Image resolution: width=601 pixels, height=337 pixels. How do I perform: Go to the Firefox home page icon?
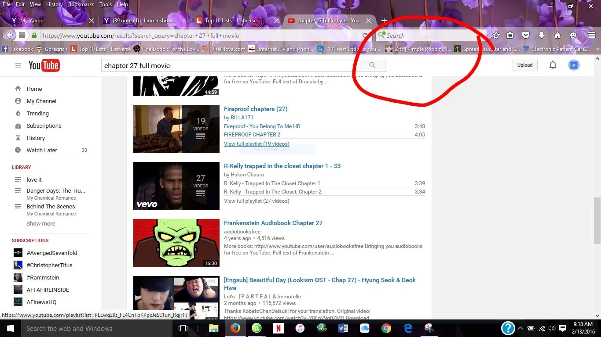pos(557,36)
